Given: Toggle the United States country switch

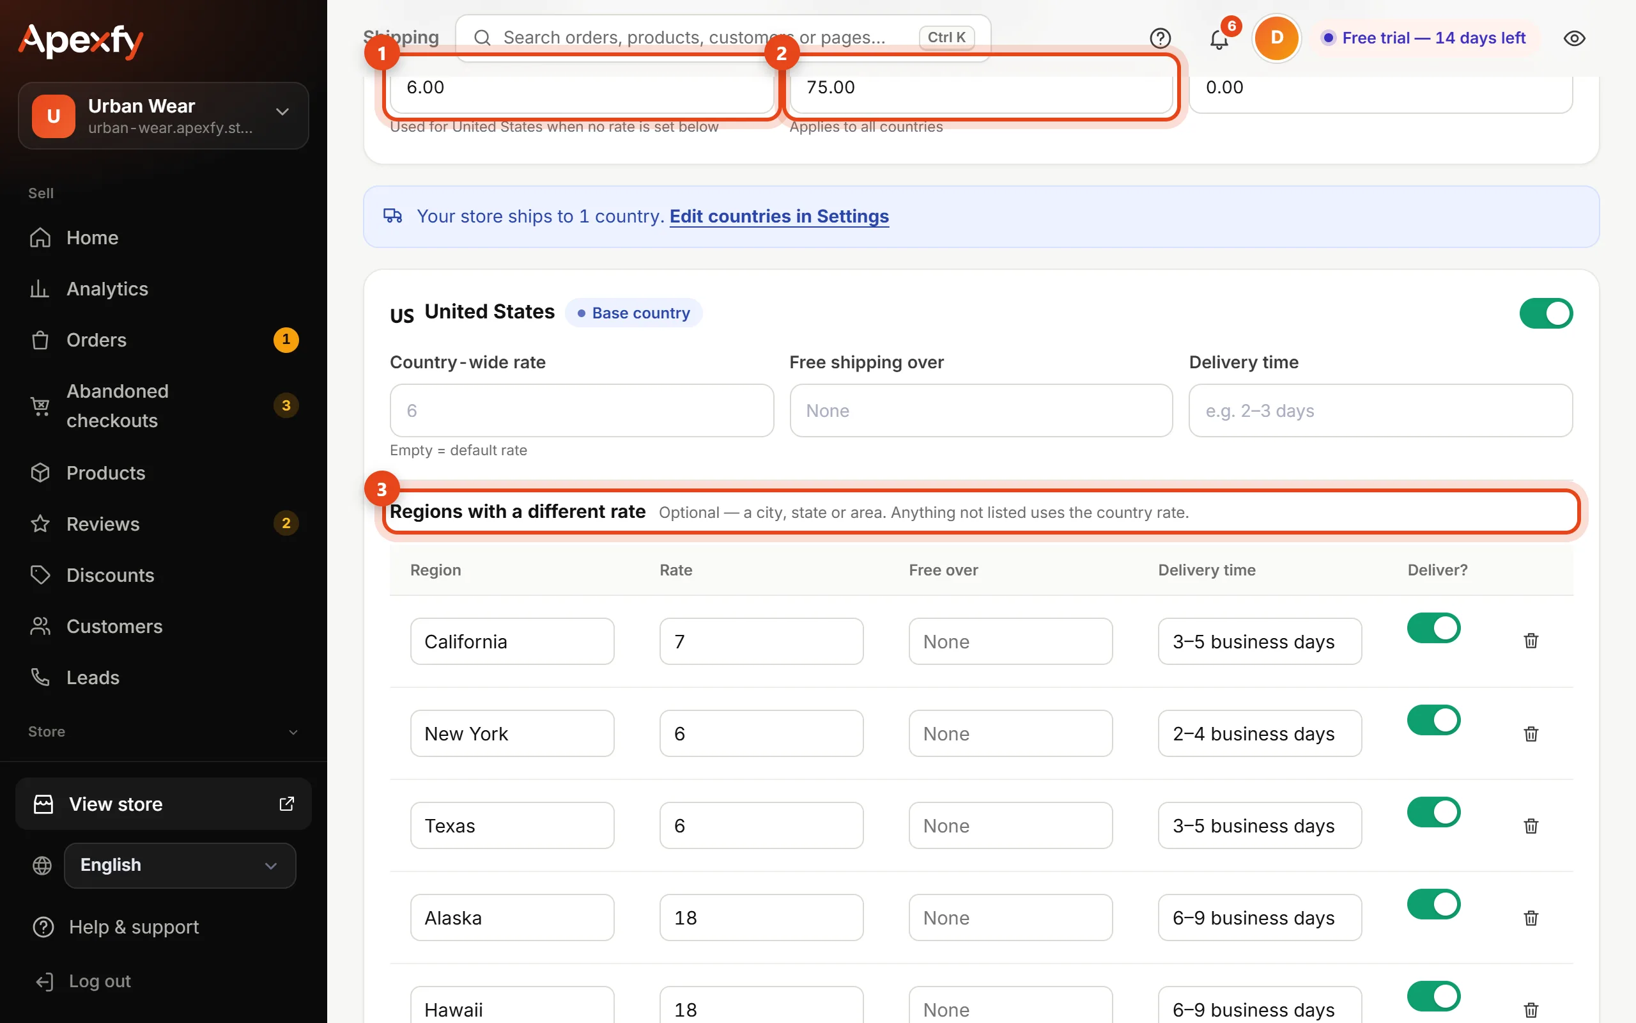Looking at the screenshot, I should [1546, 313].
